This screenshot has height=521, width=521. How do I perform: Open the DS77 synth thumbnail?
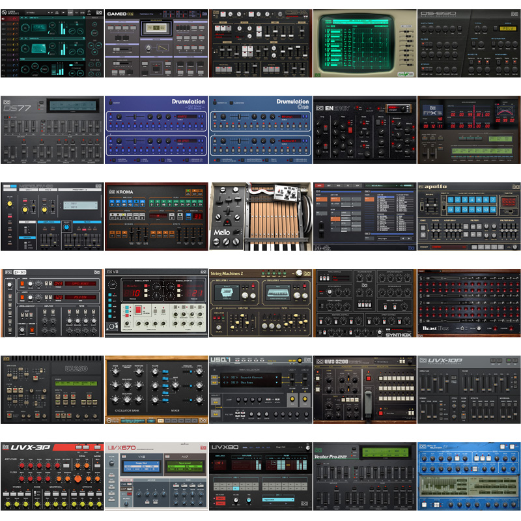52,130
